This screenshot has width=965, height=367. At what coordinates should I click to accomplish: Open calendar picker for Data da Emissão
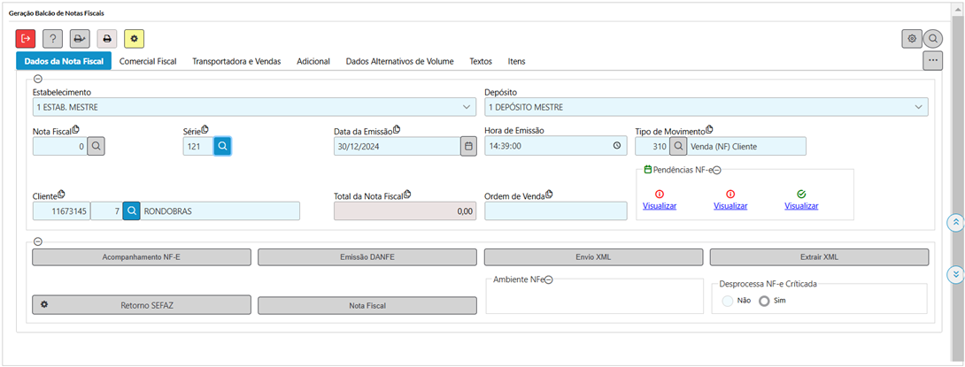pos(467,146)
